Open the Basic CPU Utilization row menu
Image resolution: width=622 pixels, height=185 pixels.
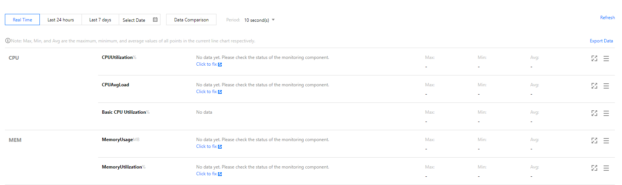[x=606, y=113]
